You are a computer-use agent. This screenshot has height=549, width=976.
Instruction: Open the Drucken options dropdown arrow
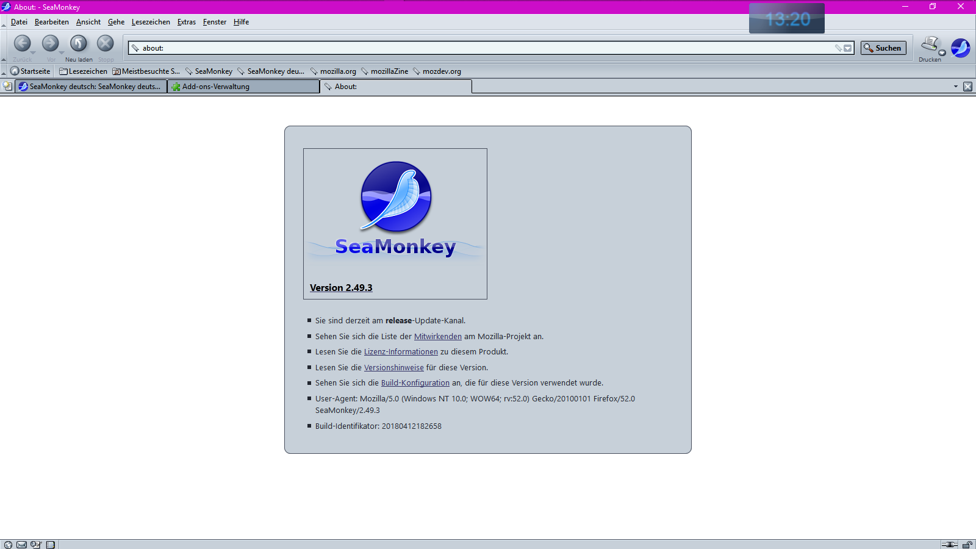coord(942,53)
